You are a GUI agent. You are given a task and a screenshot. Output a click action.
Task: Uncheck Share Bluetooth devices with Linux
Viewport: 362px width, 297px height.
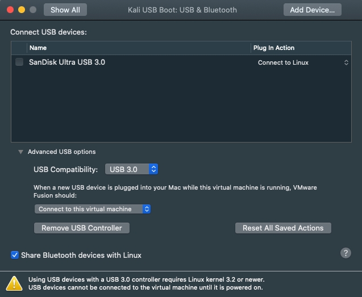pos(15,255)
